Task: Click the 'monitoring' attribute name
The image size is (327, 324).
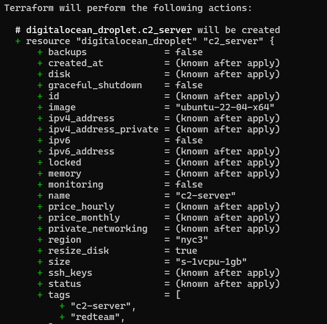Action: (75, 185)
